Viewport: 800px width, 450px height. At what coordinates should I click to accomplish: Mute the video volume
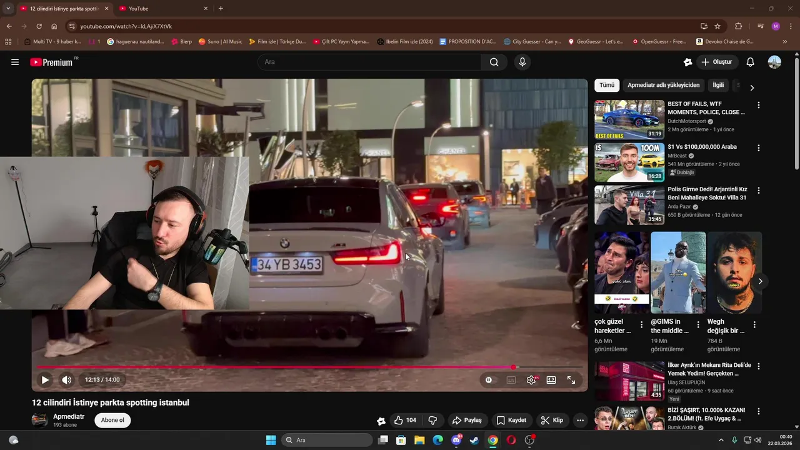(66, 379)
